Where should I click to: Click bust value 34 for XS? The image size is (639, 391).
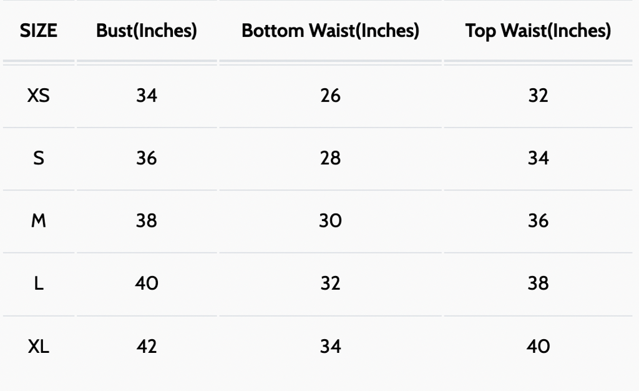click(x=147, y=96)
